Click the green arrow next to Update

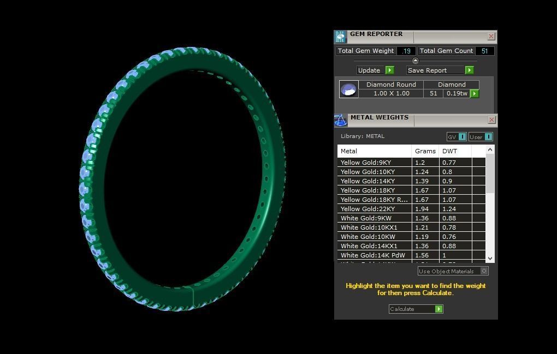tap(390, 70)
